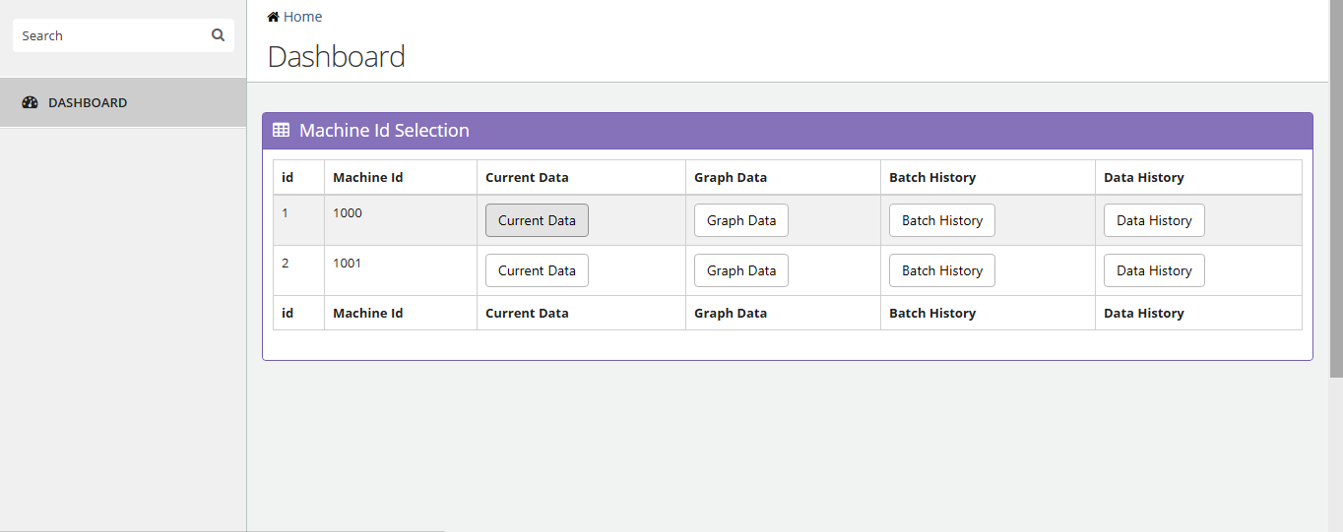View Graph Data for machine 1000
The height and width of the screenshot is (532, 1343).
click(x=741, y=220)
